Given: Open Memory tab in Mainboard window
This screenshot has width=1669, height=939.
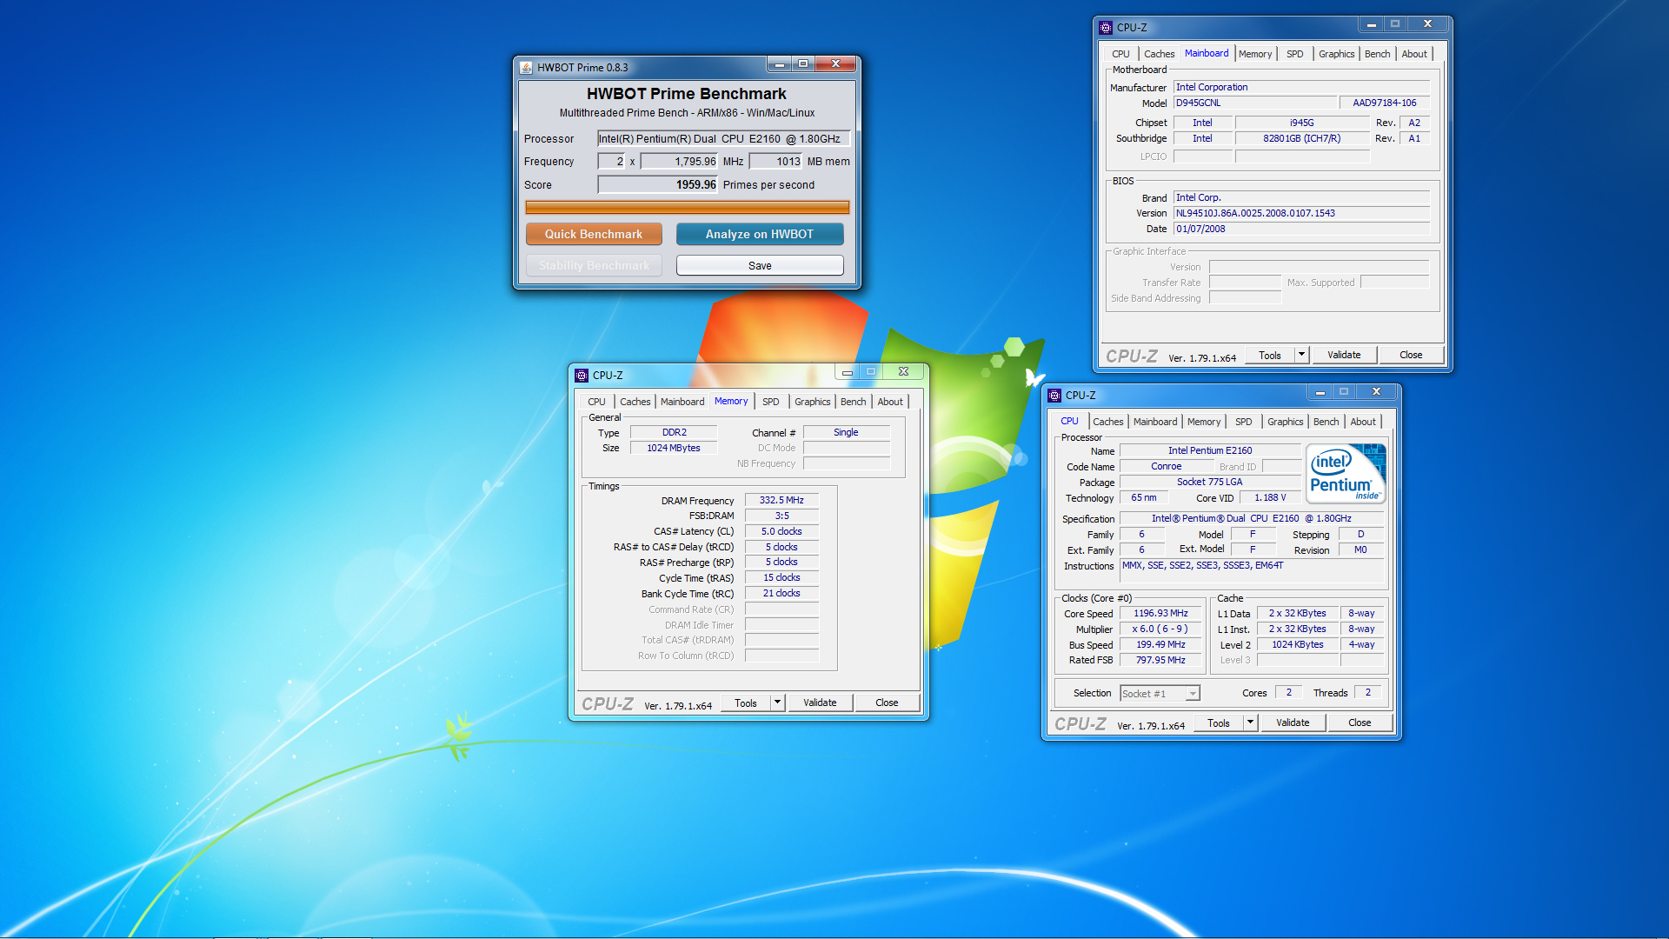Looking at the screenshot, I should pyautogui.click(x=1255, y=54).
